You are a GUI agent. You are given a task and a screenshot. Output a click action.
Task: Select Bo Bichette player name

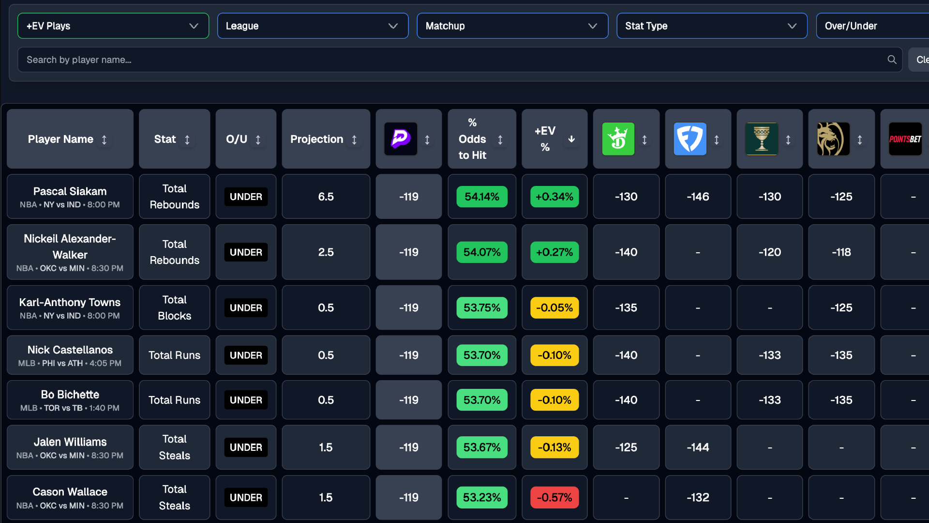tap(70, 395)
